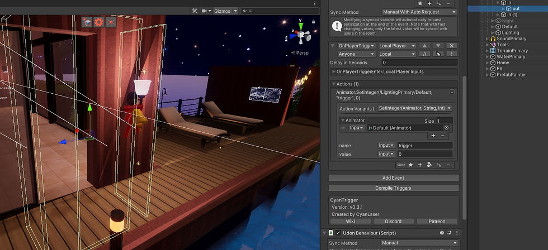
Task: Collapse the Animator list foldout
Action: click(x=342, y=121)
